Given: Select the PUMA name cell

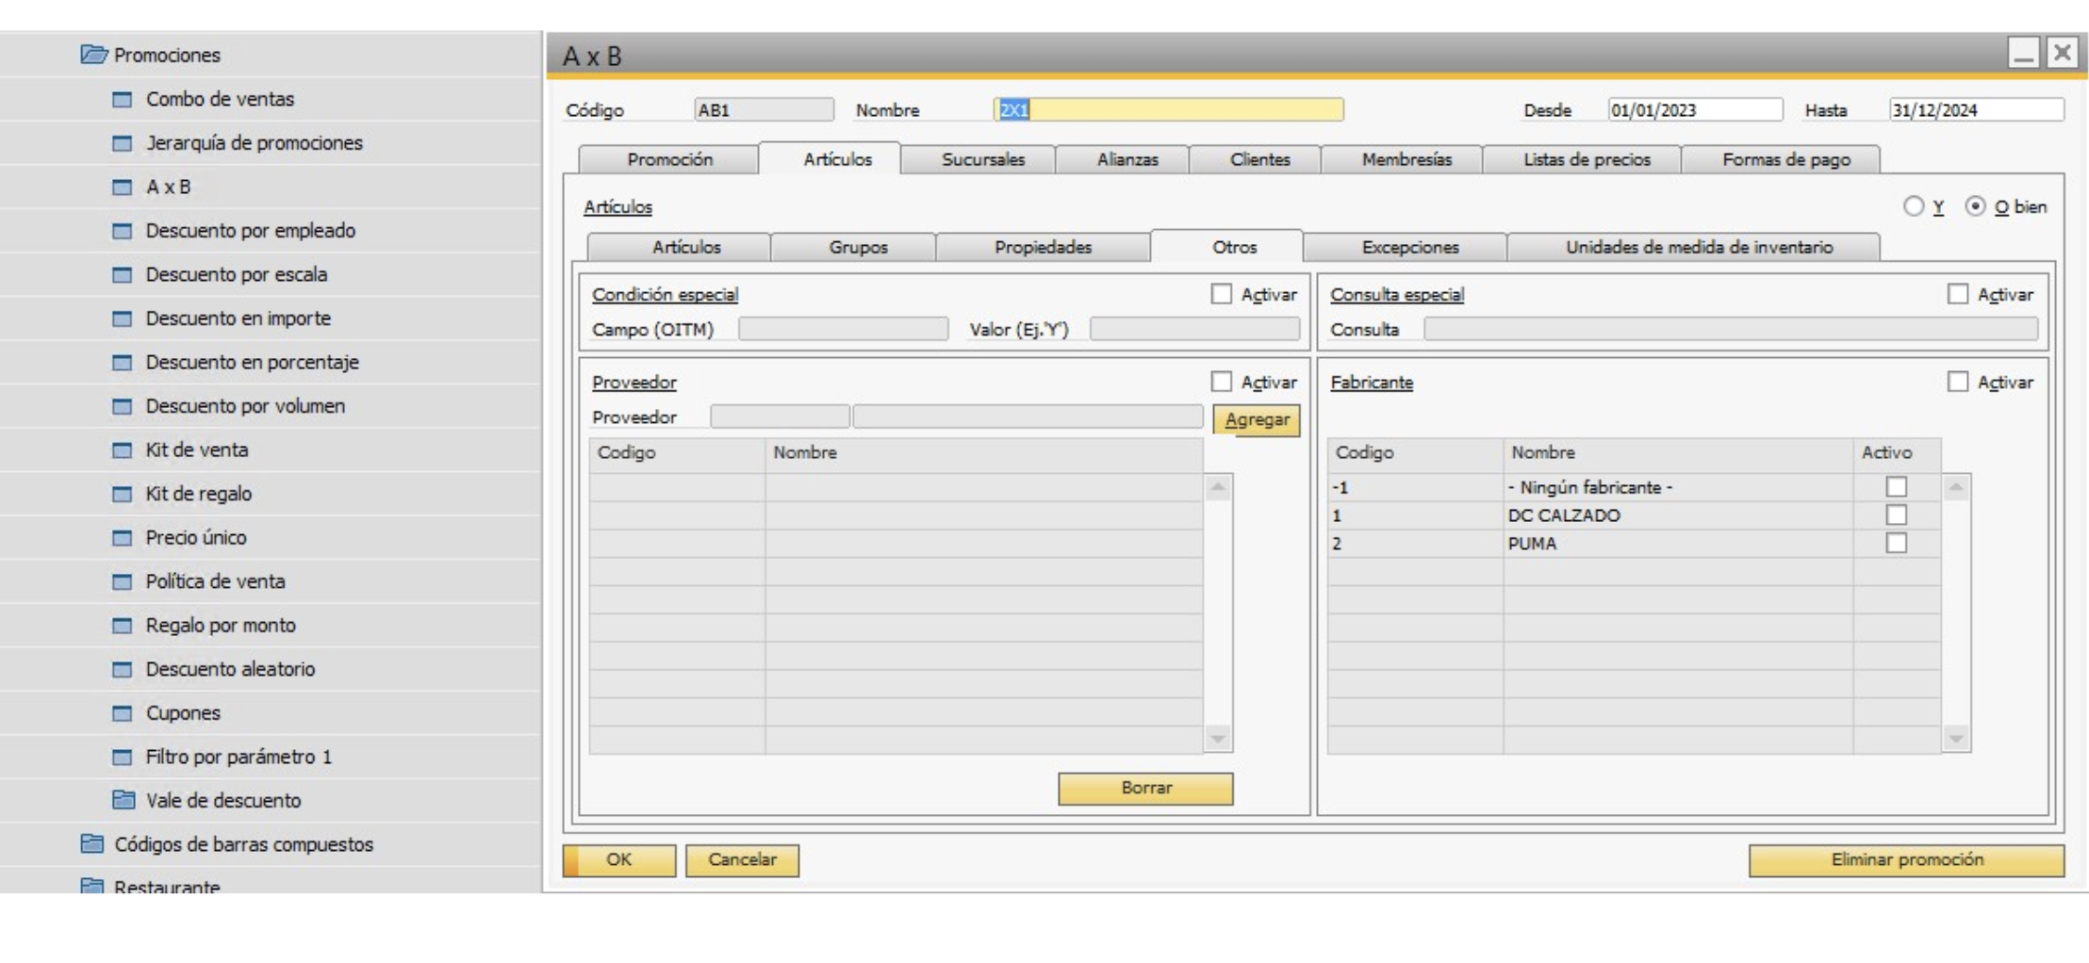Looking at the screenshot, I should click(1678, 544).
